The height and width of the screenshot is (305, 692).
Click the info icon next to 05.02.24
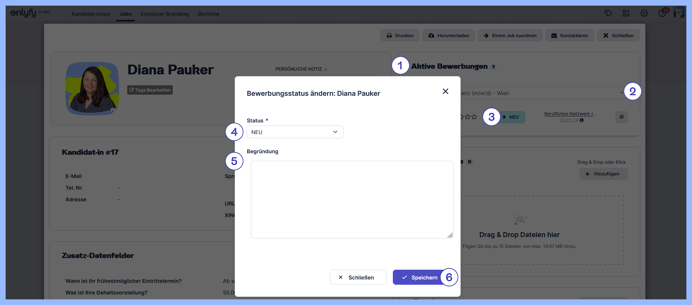582,121
